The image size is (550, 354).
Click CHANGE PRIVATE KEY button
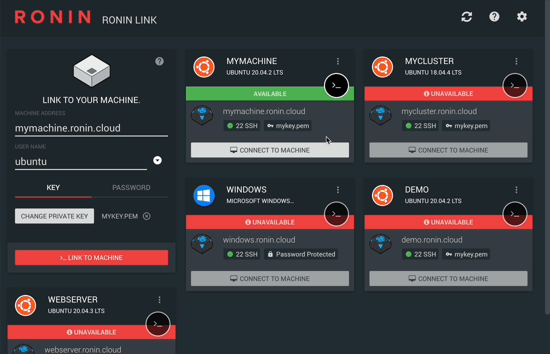54,216
